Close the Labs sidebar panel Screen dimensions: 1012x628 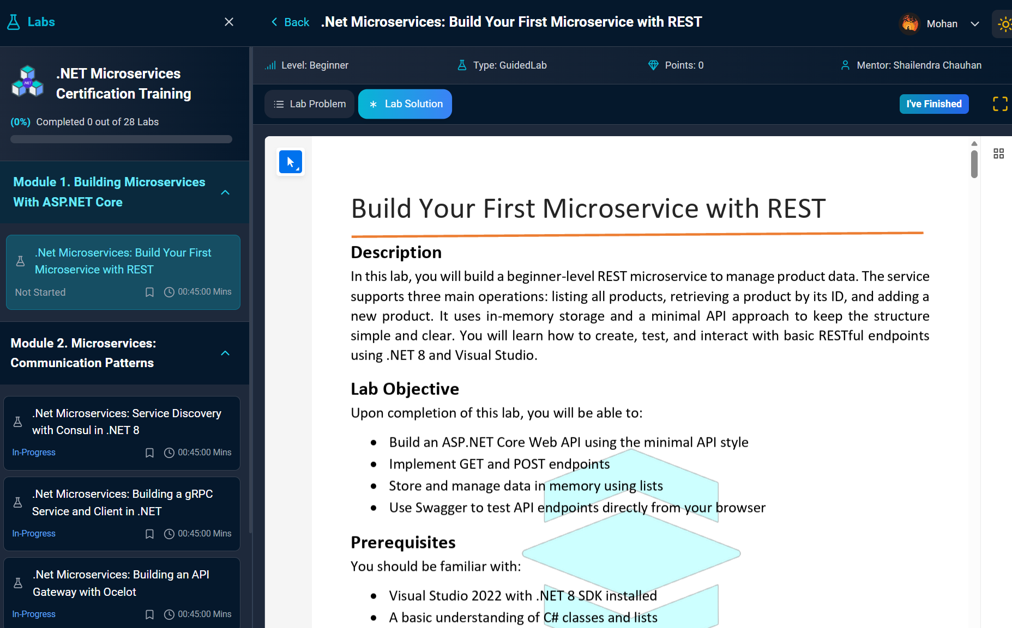(x=229, y=22)
